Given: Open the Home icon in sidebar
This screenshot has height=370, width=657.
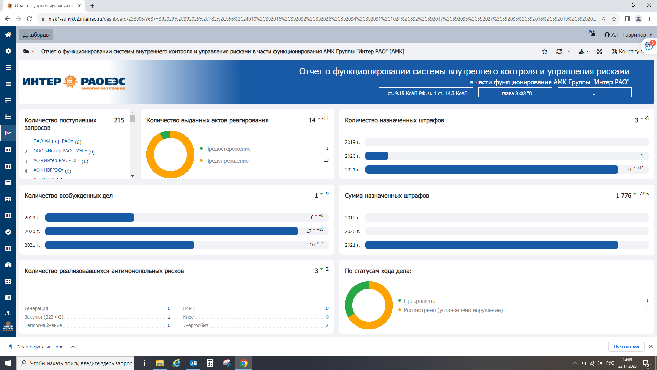Looking at the screenshot, I should 8,35.
